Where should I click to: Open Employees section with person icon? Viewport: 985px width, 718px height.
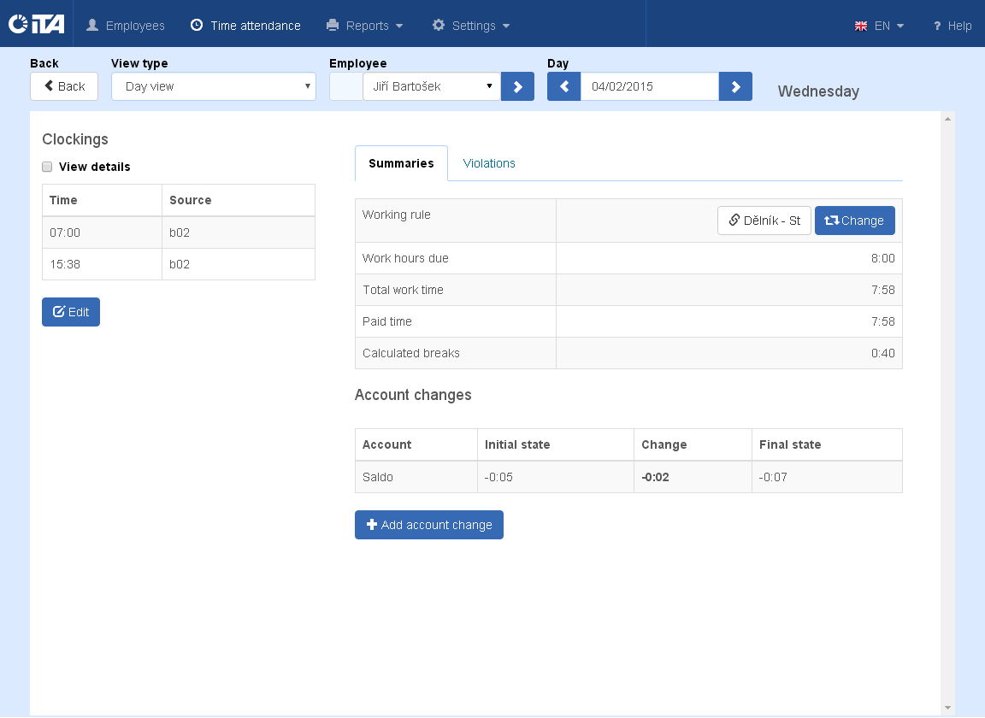[125, 26]
